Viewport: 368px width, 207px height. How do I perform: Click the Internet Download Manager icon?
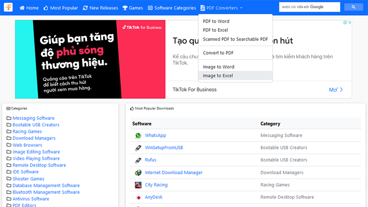tap(138, 173)
